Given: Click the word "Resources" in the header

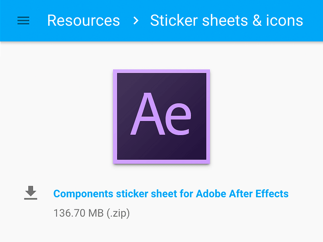Looking at the screenshot, I should pyautogui.click(x=83, y=20).
